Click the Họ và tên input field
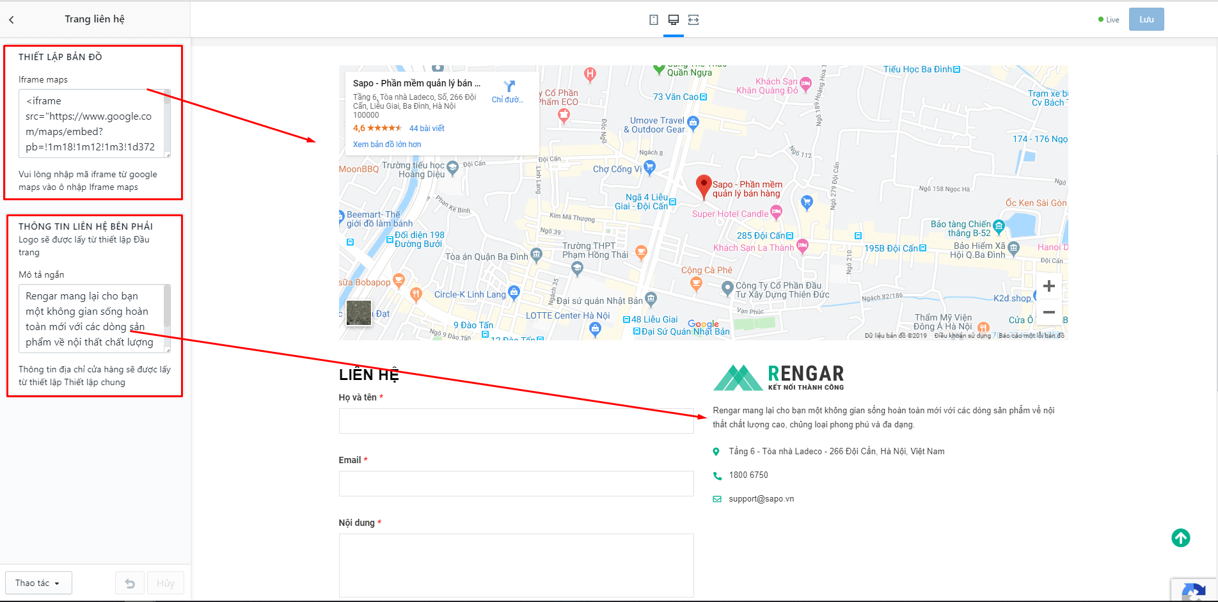Screen dimensions: 1218x602 tap(516, 421)
